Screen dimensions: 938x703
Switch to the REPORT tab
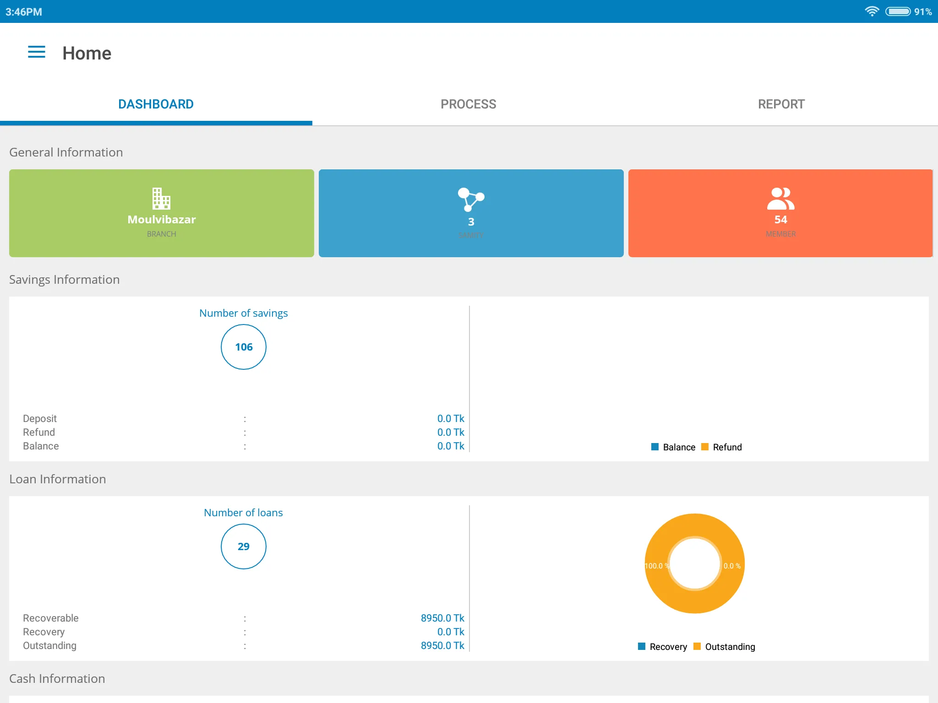click(781, 104)
